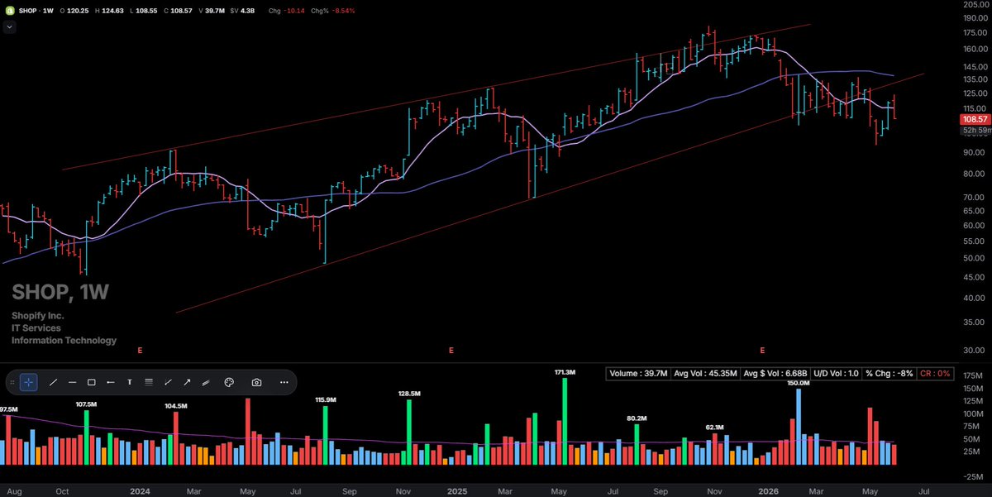Expand the chart legend collapse chevron
Screen dimensions: 992x497
tap(9, 26)
